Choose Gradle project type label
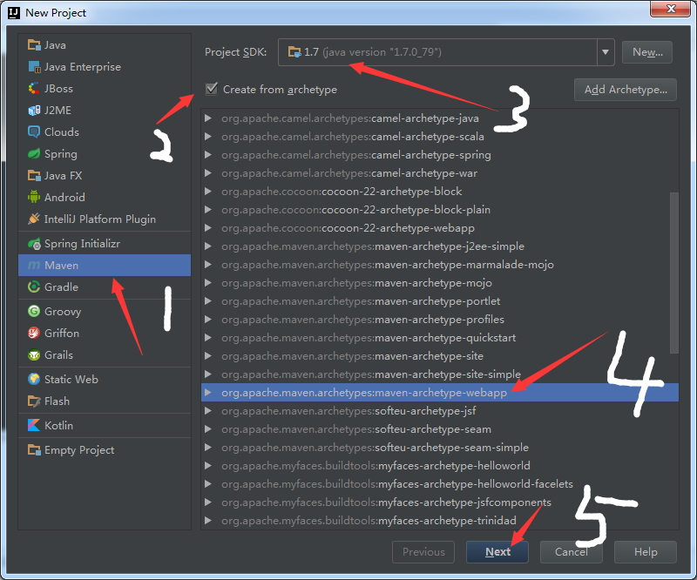The width and height of the screenshot is (697, 580). click(x=61, y=287)
